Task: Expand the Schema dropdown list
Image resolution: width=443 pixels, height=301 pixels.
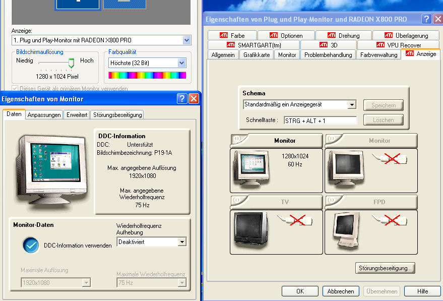Action: tap(352, 105)
